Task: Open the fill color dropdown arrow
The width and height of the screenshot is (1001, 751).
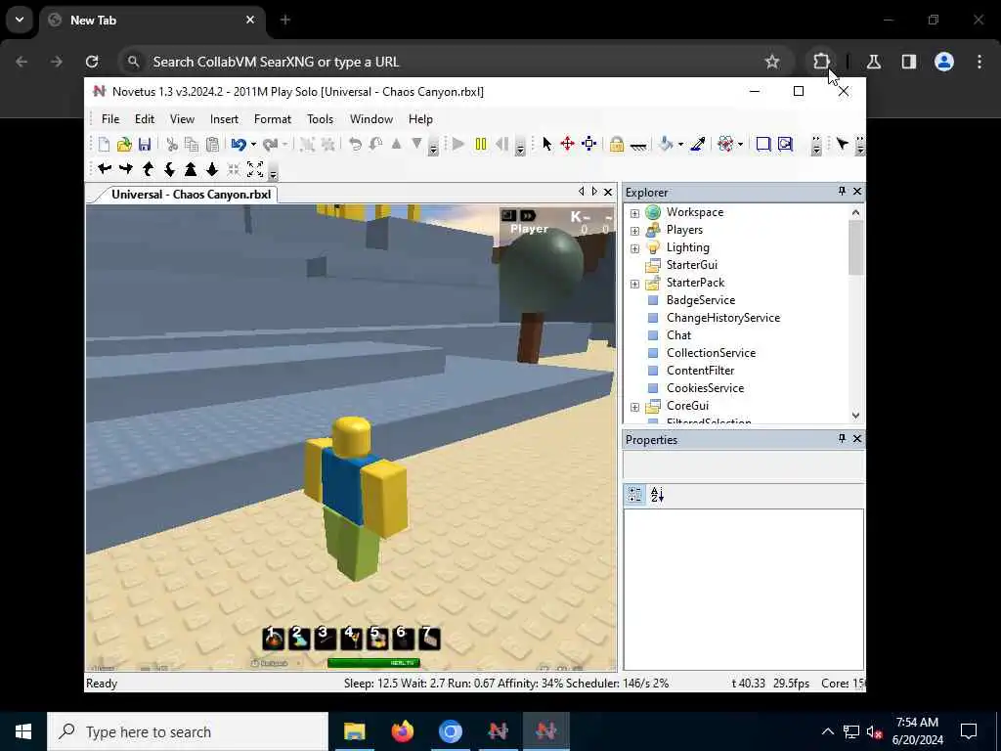Action: click(680, 145)
